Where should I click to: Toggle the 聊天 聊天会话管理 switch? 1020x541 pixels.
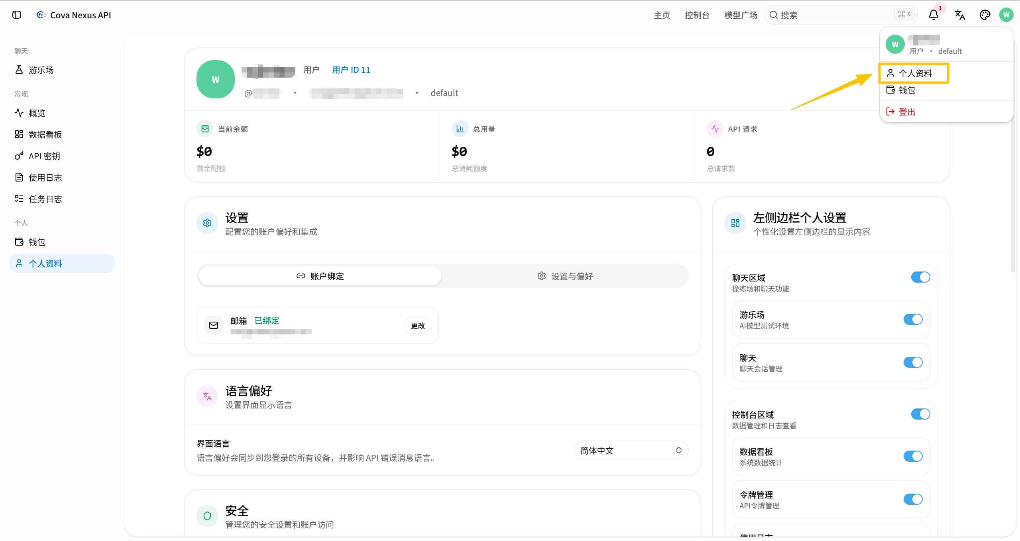(913, 362)
